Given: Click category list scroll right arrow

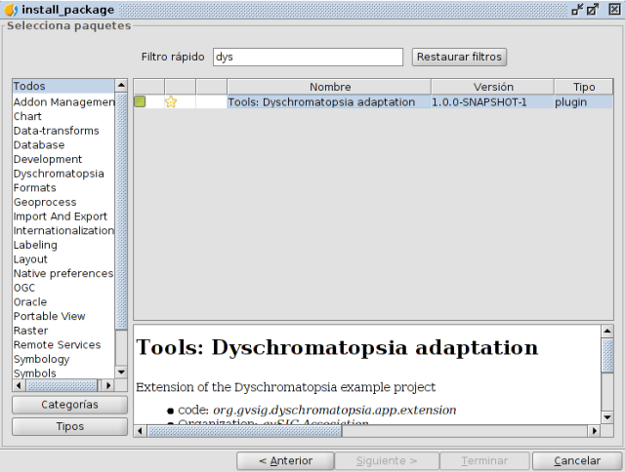Looking at the screenshot, I should 108,385.
